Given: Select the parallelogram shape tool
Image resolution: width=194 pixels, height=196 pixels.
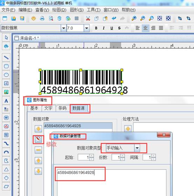Looking at the screenshot, I should click(6, 187).
